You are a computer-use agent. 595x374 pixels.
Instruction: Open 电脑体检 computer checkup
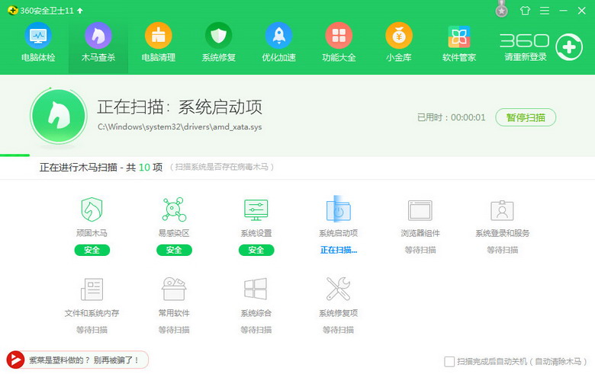tap(38, 43)
